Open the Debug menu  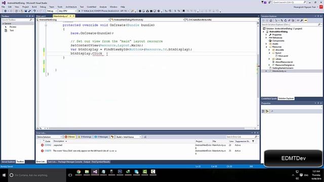pos(43,7)
